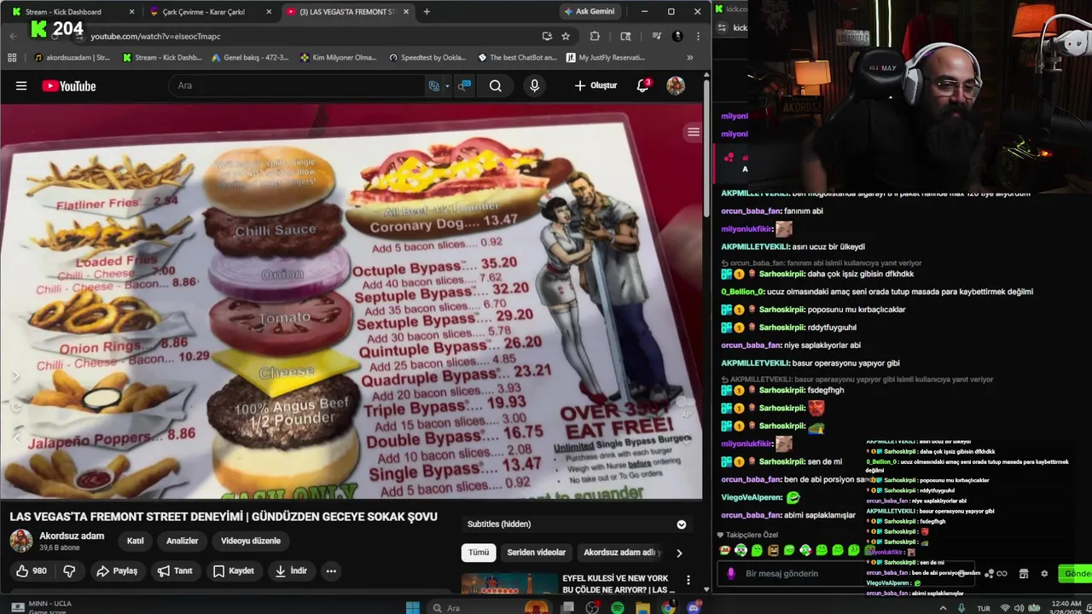Click the green Gönder send button
1092x614 pixels.
1075,573
